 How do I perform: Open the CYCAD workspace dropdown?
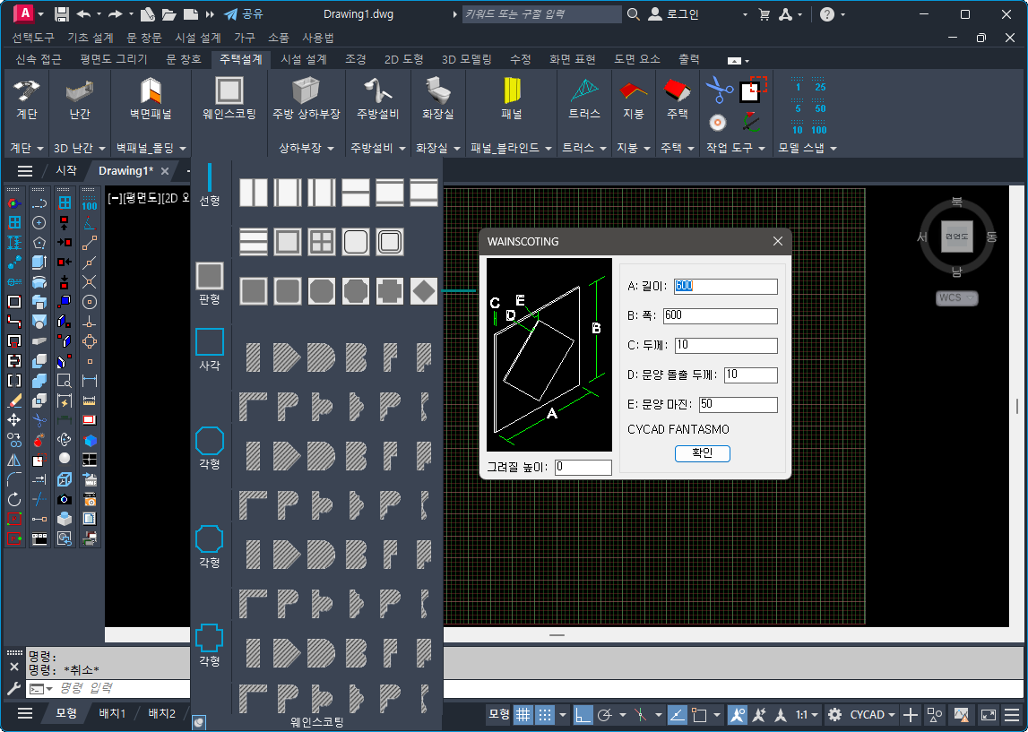[874, 714]
